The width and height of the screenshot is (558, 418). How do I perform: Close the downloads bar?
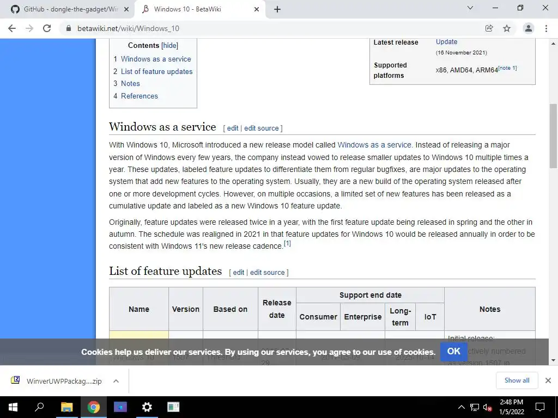click(x=548, y=380)
